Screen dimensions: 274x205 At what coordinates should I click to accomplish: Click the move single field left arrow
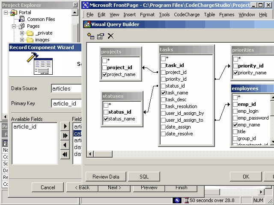click(65, 145)
